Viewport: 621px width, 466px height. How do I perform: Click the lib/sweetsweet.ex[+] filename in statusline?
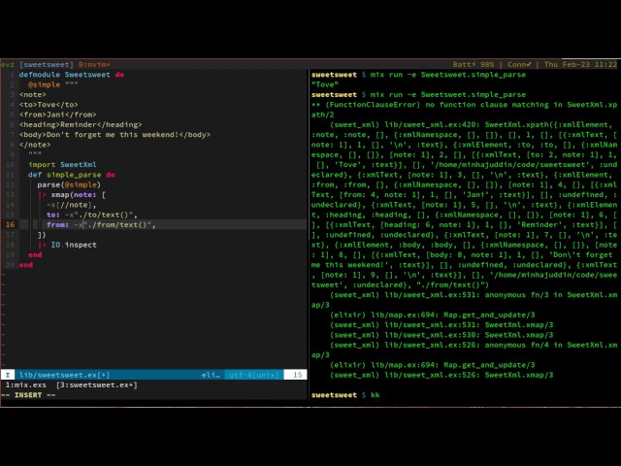pos(64,375)
